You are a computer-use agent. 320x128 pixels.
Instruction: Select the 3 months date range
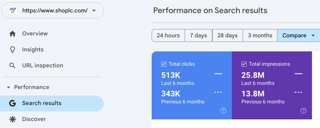point(260,35)
